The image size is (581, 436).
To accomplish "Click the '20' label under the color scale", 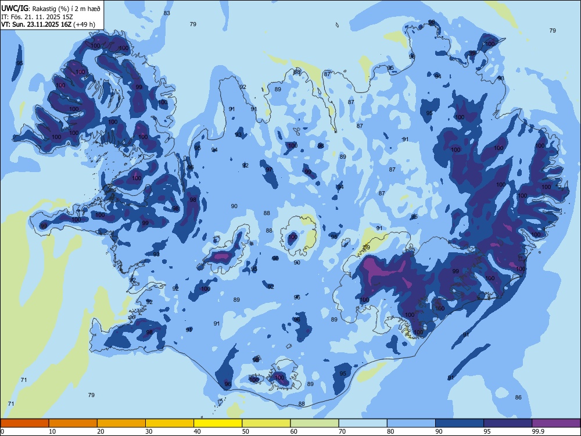I will pos(101,431).
